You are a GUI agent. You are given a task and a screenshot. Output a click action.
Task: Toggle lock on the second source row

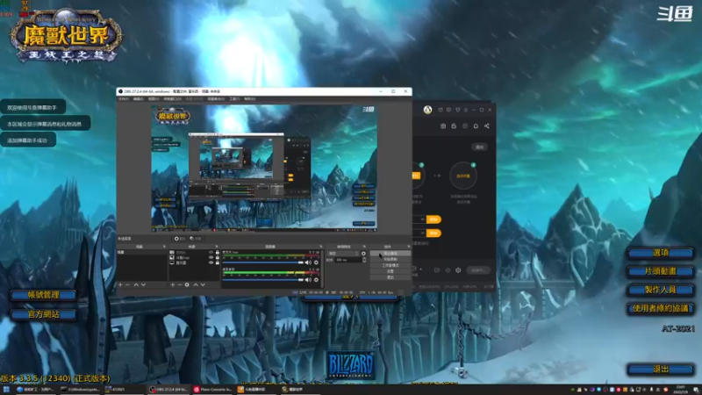click(218, 257)
